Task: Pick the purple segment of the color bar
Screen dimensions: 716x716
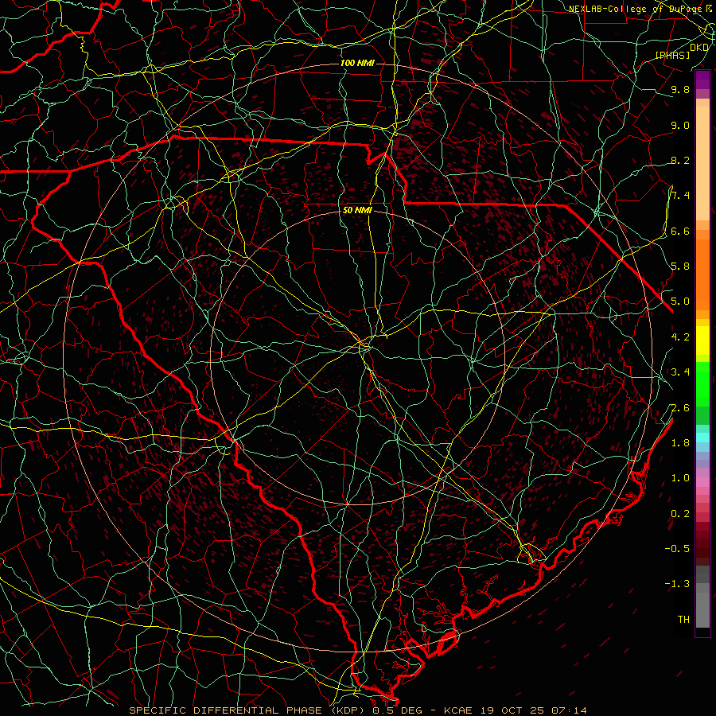Action: pyautogui.click(x=702, y=80)
